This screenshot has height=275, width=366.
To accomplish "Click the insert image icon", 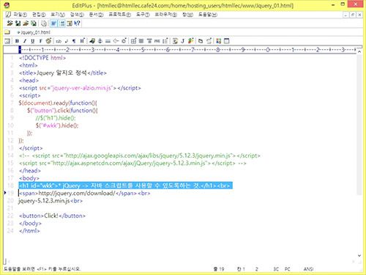I will click(92, 41).
